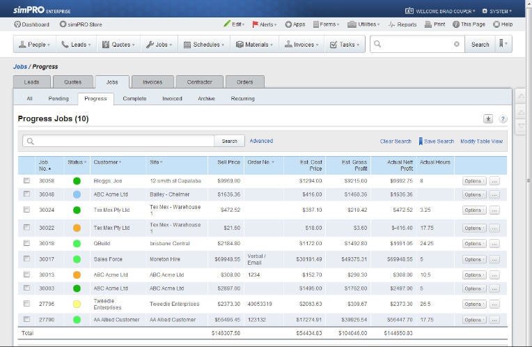Click the yellow status dot for job 27796
Viewport: 532px width, 347px height.
click(x=77, y=304)
